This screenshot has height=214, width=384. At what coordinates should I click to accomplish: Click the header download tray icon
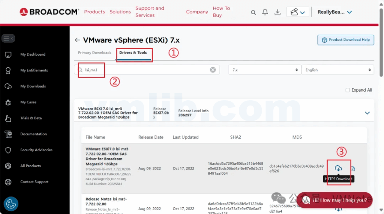277,12
